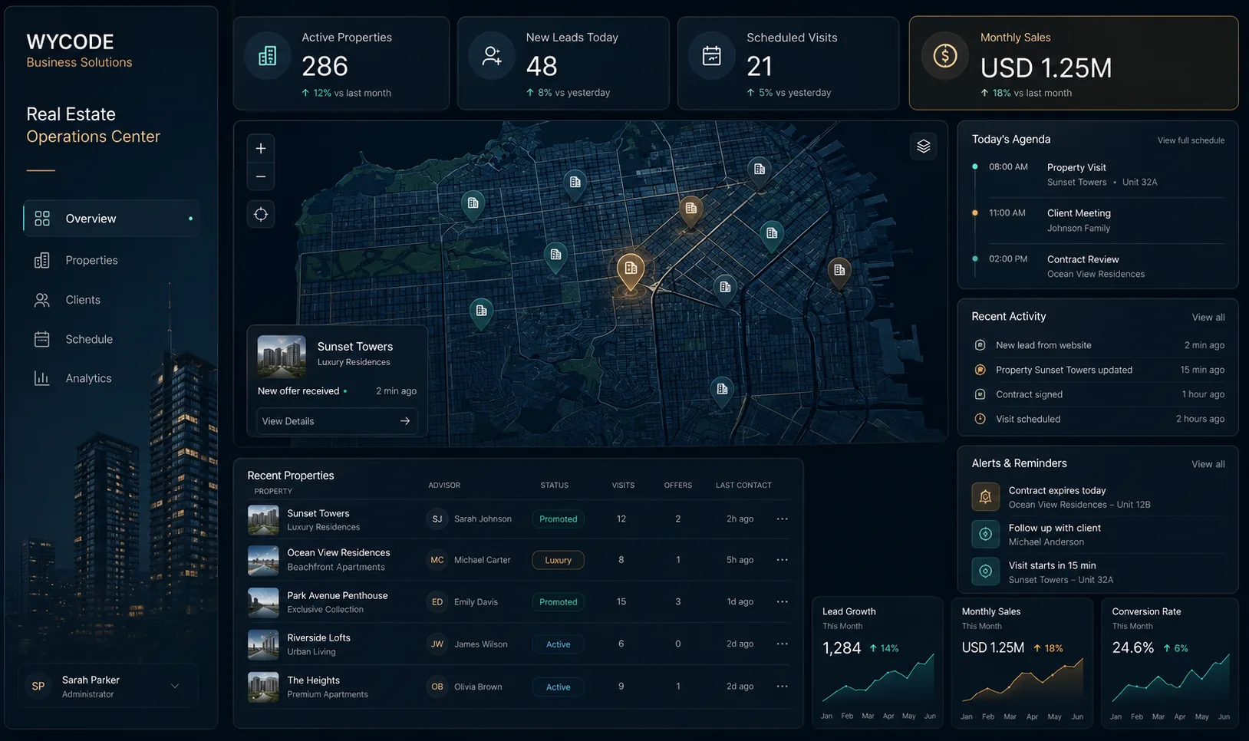Click the 286 Active Properties value

[325, 67]
